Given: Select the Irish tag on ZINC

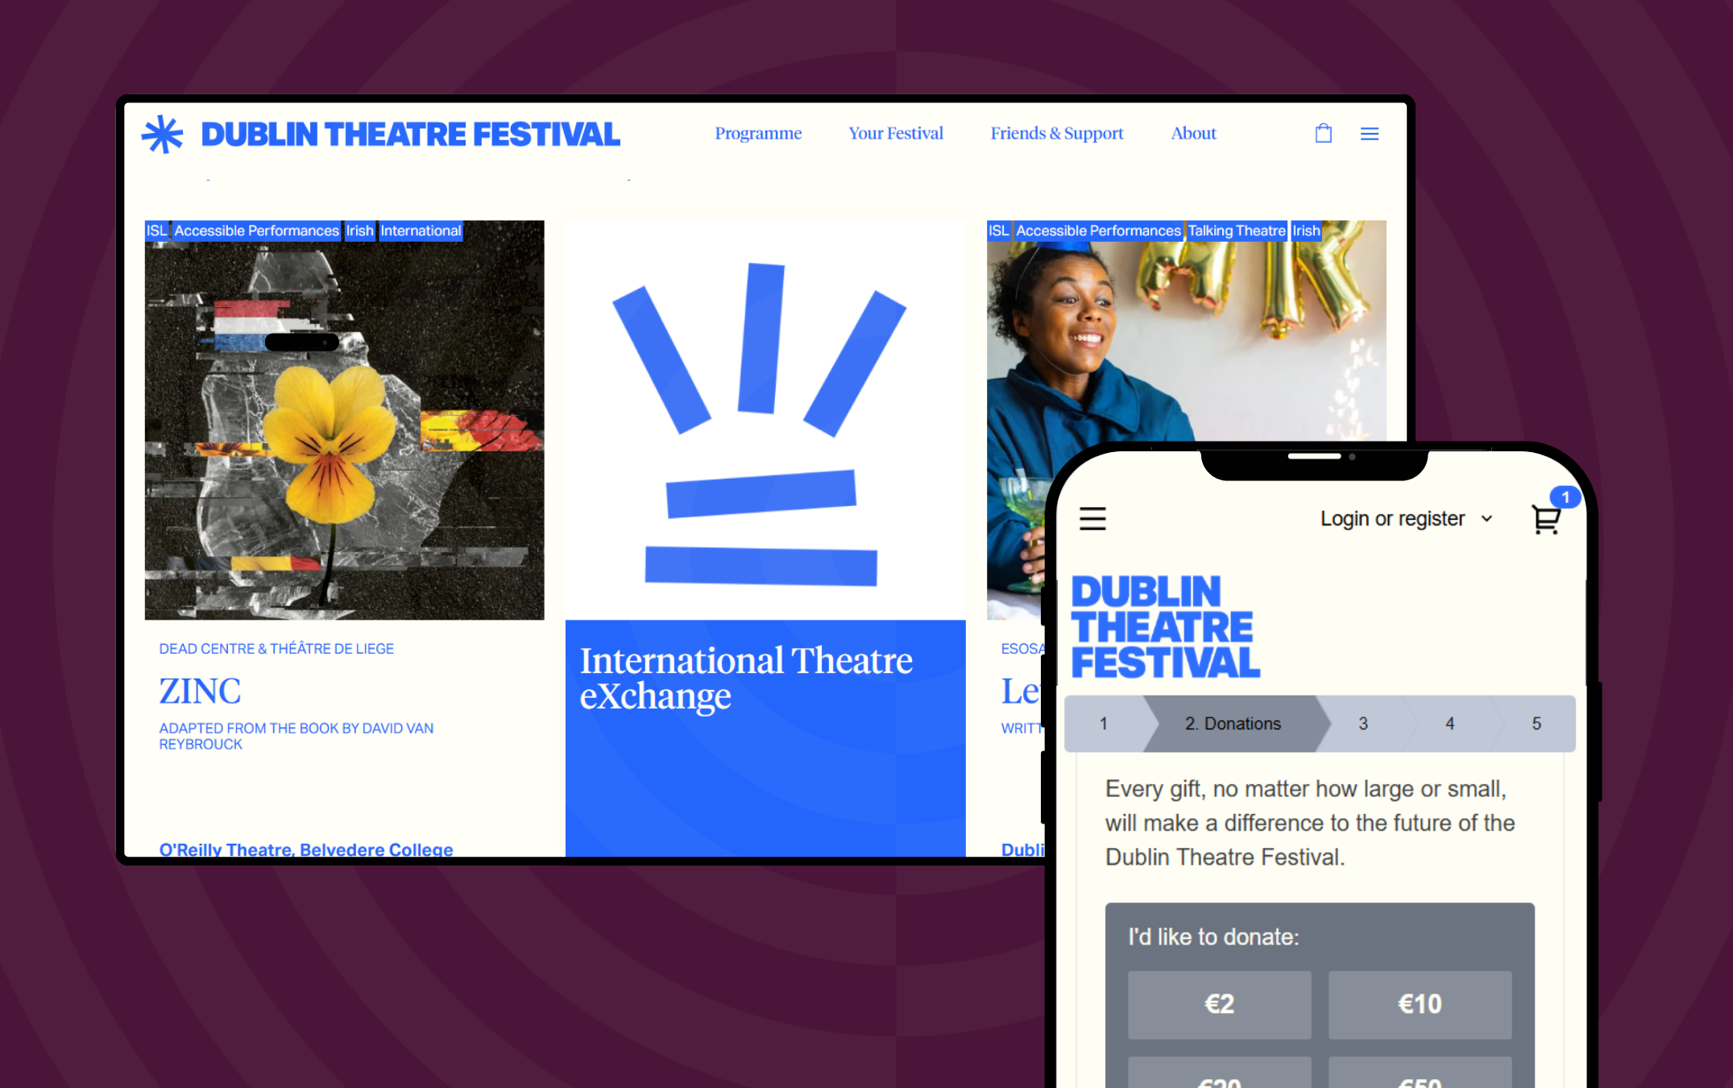Looking at the screenshot, I should point(359,230).
